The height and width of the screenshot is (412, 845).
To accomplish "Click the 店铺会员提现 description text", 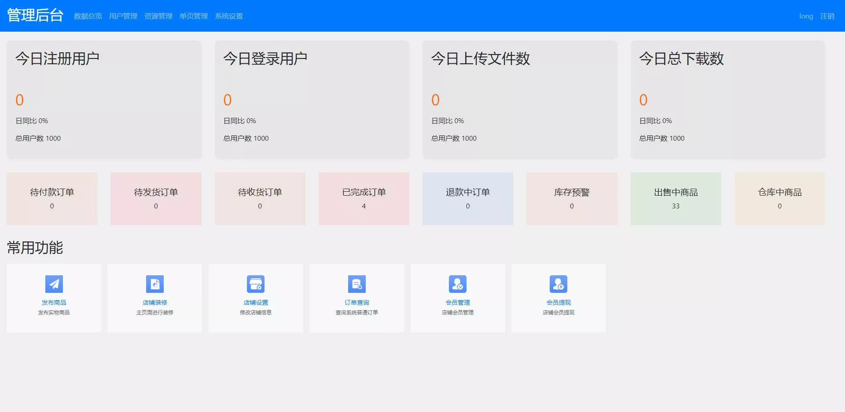I will pyautogui.click(x=558, y=313).
